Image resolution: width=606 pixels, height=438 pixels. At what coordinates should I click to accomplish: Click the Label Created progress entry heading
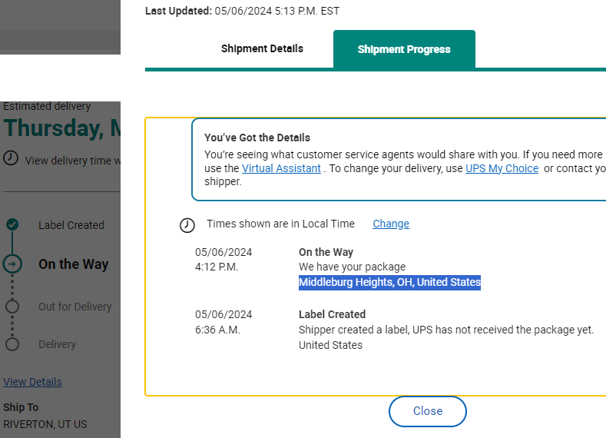coord(332,314)
